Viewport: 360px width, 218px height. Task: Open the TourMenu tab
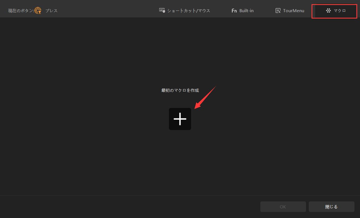(x=290, y=11)
